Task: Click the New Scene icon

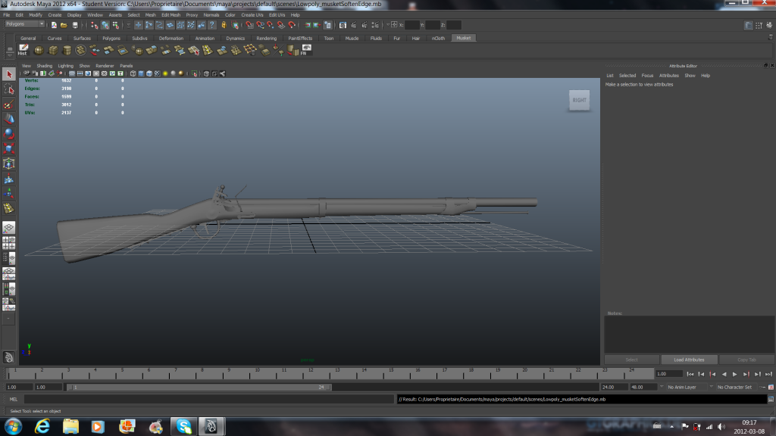Action: 54,25
